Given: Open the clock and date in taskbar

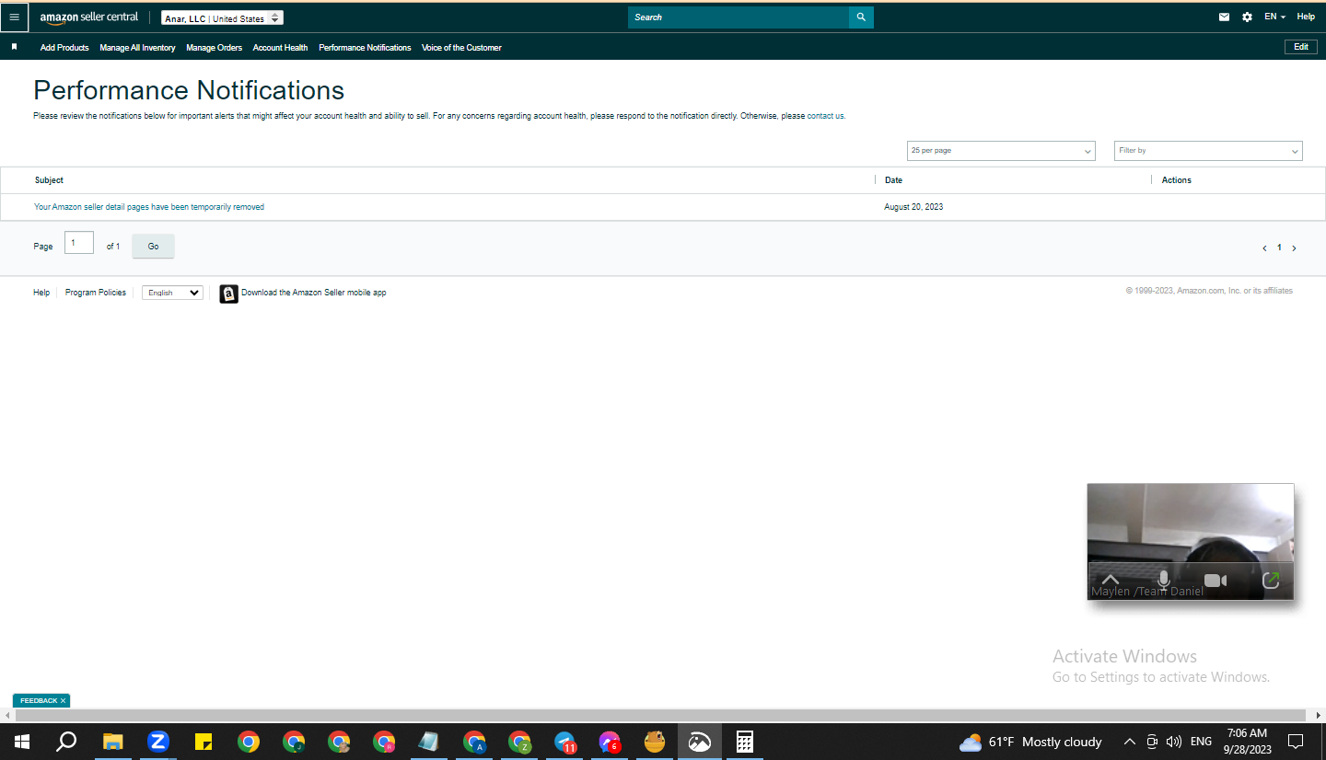Looking at the screenshot, I should tap(1248, 742).
